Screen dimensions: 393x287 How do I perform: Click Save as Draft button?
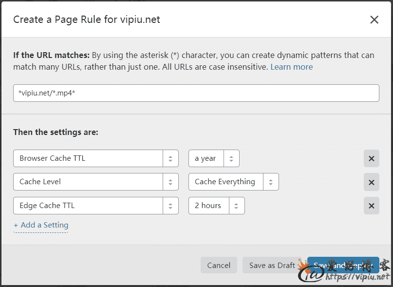(272, 265)
